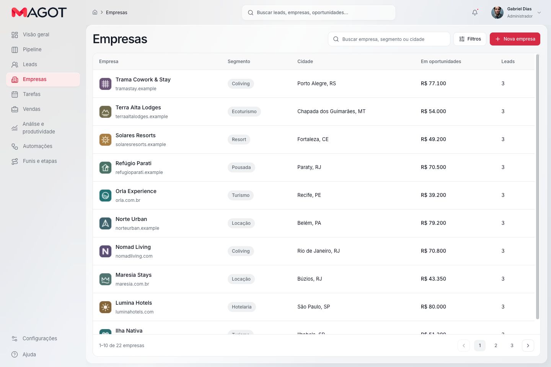Go to next page arrow

[x=528, y=346]
